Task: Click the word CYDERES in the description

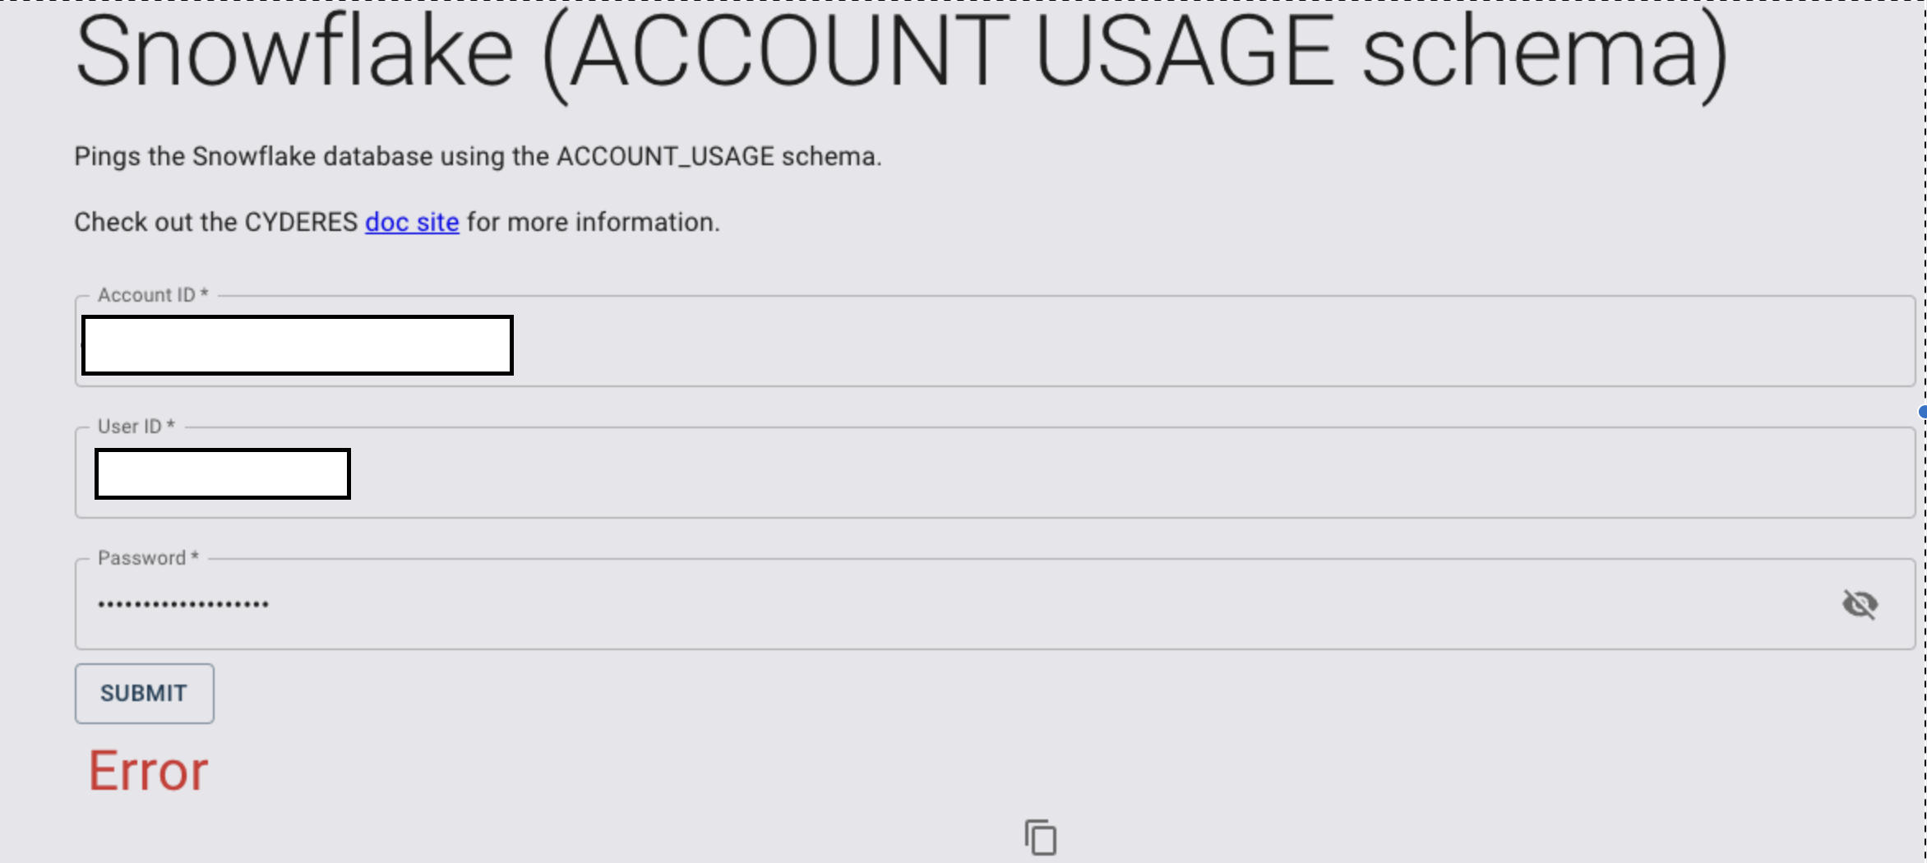Action: click(x=301, y=222)
